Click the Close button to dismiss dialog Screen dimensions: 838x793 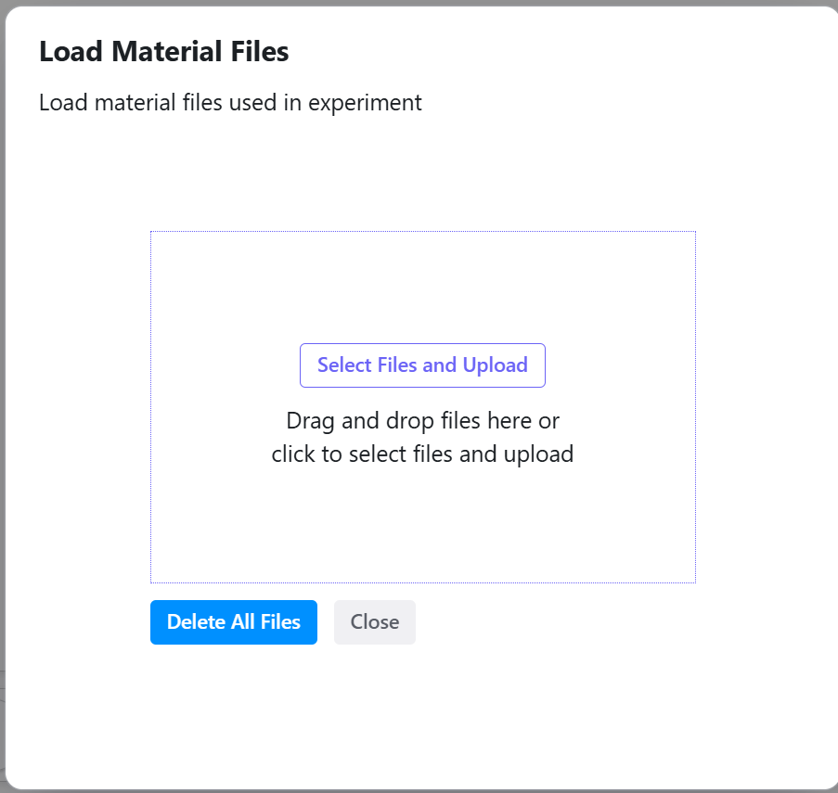pos(375,621)
